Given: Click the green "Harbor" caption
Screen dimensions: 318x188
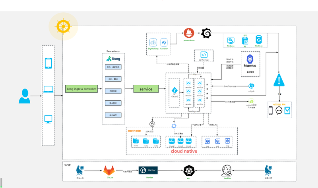Looking at the screenshot, I should tap(149, 178).
